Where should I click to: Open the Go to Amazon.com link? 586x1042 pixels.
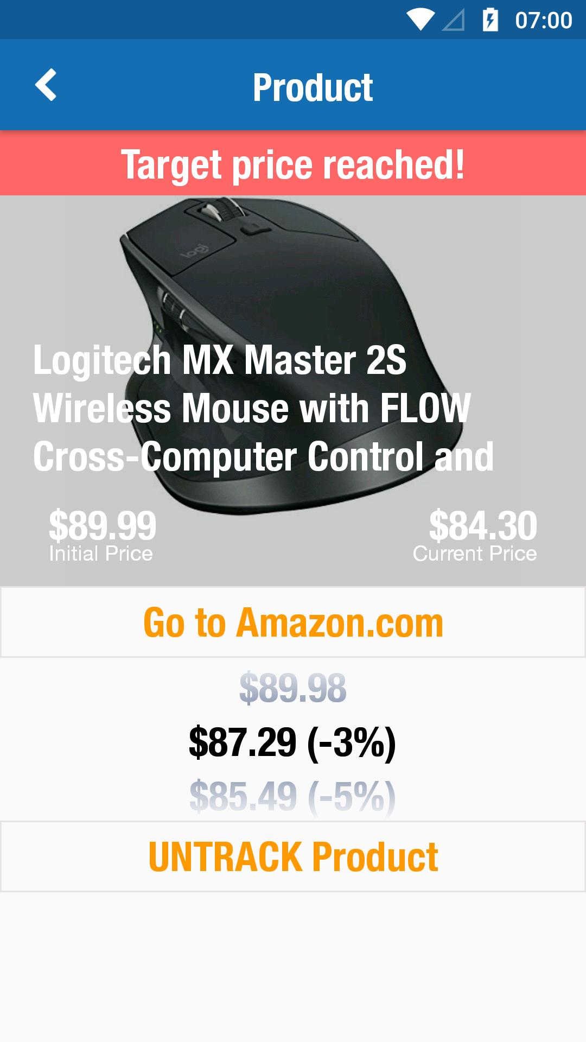click(293, 622)
